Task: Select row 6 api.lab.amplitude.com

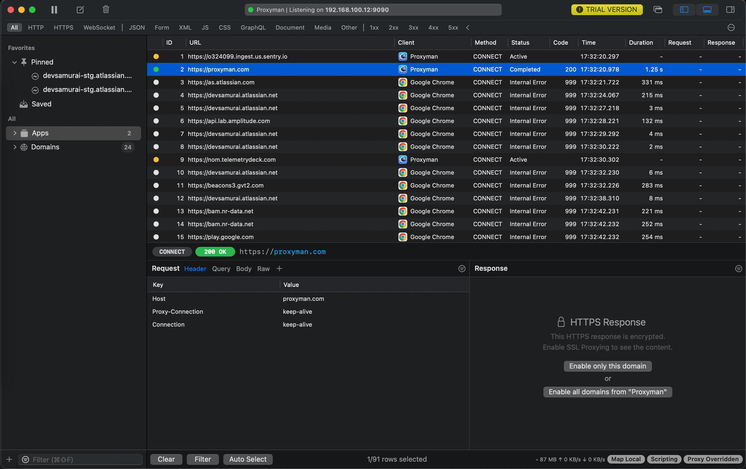Action: click(x=446, y=121)
